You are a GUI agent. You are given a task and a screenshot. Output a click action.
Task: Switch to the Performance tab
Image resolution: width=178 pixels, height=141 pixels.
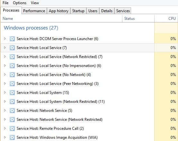(34, 11)
